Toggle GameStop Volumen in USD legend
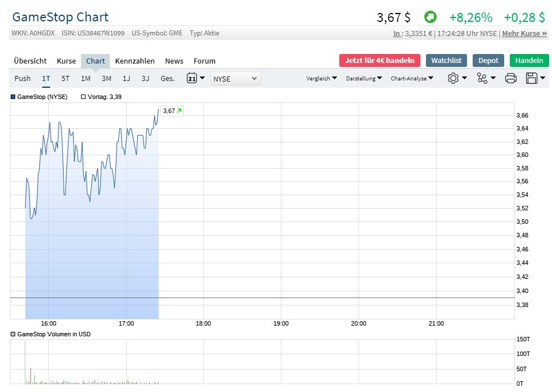 [14, 334]
